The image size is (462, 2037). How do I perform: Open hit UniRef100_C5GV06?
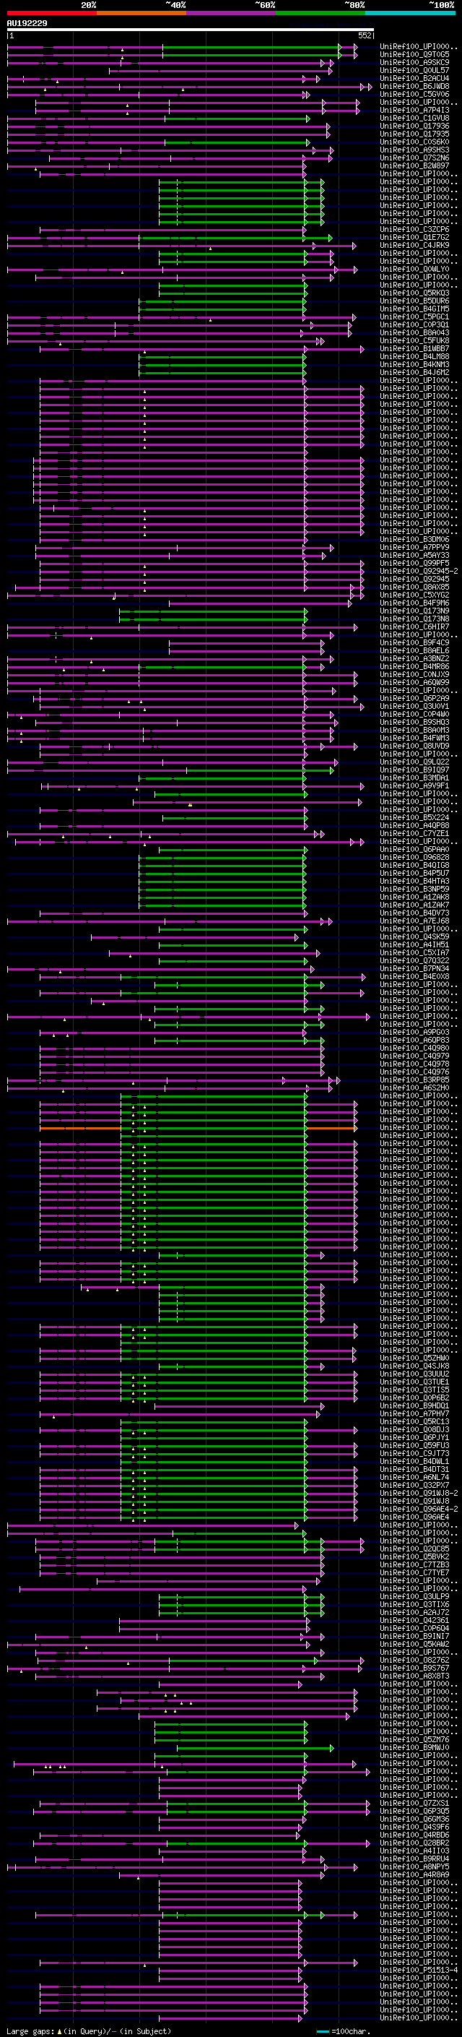414,94
